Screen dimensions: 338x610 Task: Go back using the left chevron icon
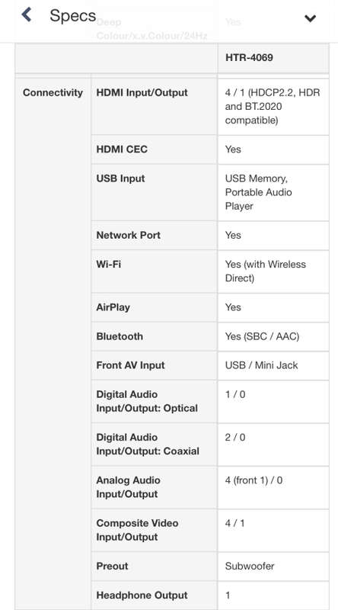point(27,15)
